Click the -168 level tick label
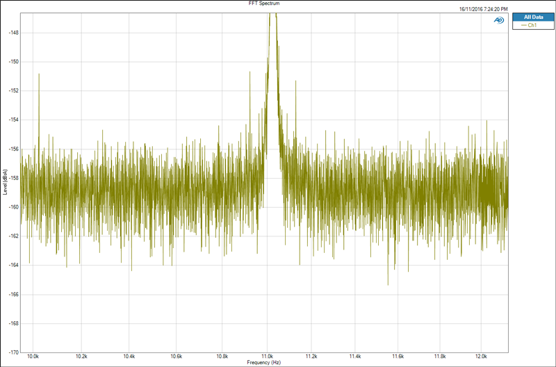This screenshot has height=367, width=556. tap(13, 323)
